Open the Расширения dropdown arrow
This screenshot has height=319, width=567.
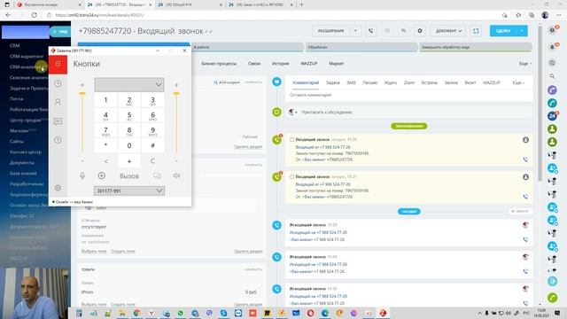click(355, 31)
